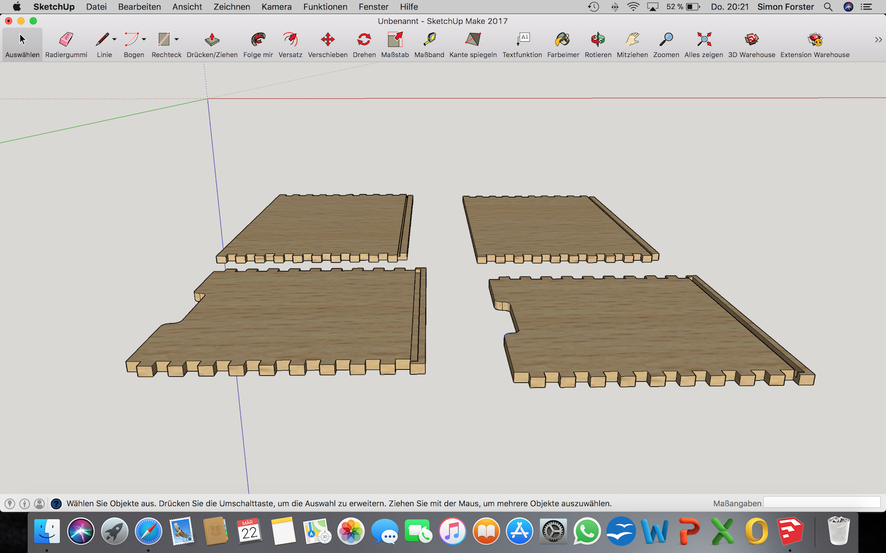Open 3D Warehouse from the toolbar
Screen dimensions: 886x553
point(751,39)
